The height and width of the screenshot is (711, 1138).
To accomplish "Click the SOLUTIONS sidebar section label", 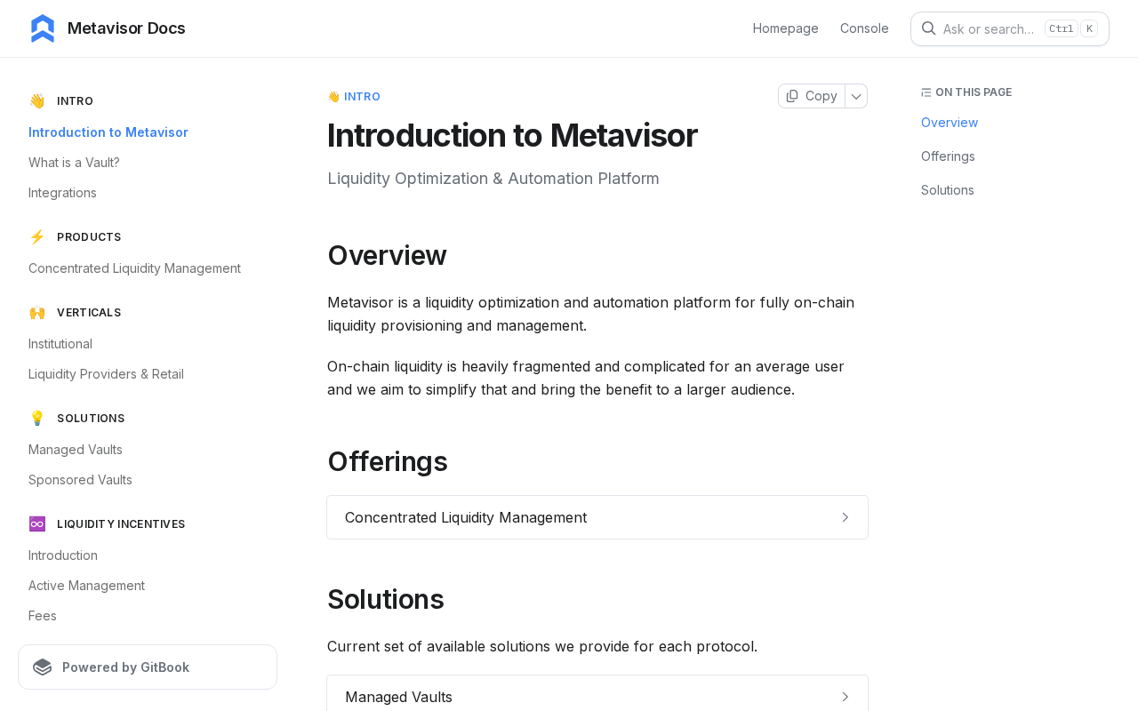I will pyautogui.click(x=91, y=419).
